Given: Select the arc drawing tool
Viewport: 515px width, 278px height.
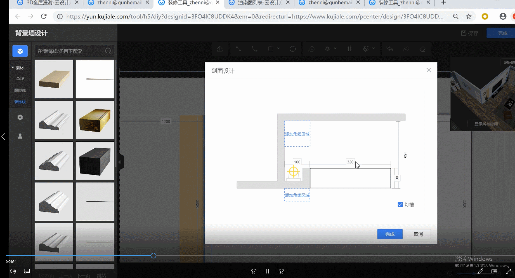Looking at the screenshot, I should pos(254,49).
